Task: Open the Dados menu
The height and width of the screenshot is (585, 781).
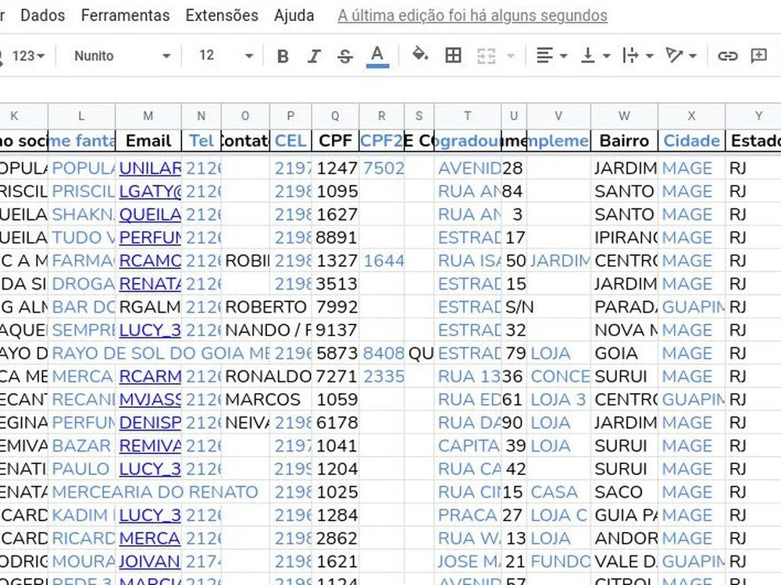Action: click(42, 16)
